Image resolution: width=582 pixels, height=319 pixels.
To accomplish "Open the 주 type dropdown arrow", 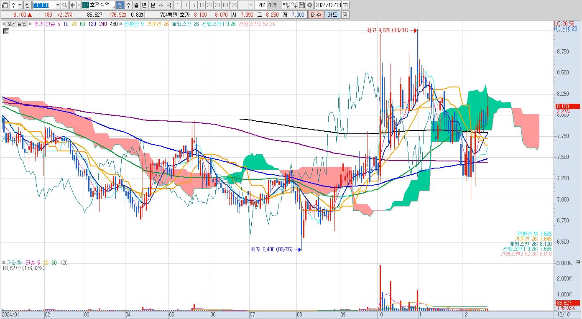I will 20,5.
